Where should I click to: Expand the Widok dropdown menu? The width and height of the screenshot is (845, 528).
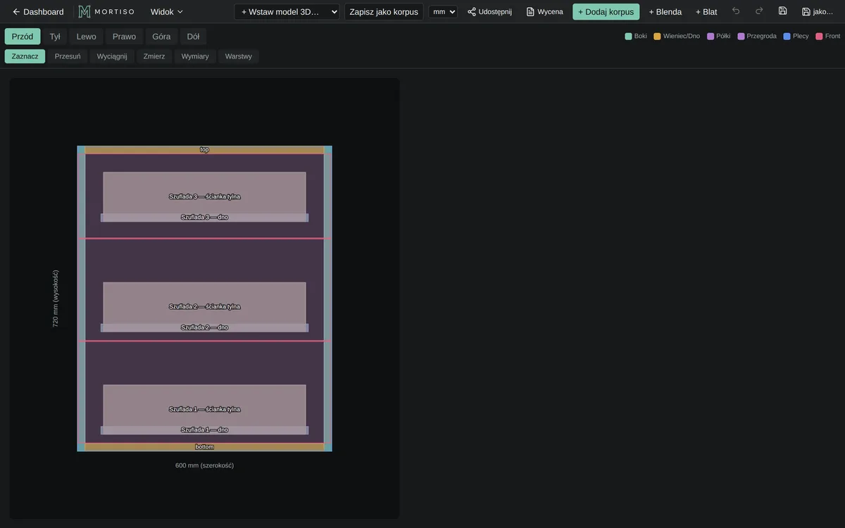tap(167, 11)
